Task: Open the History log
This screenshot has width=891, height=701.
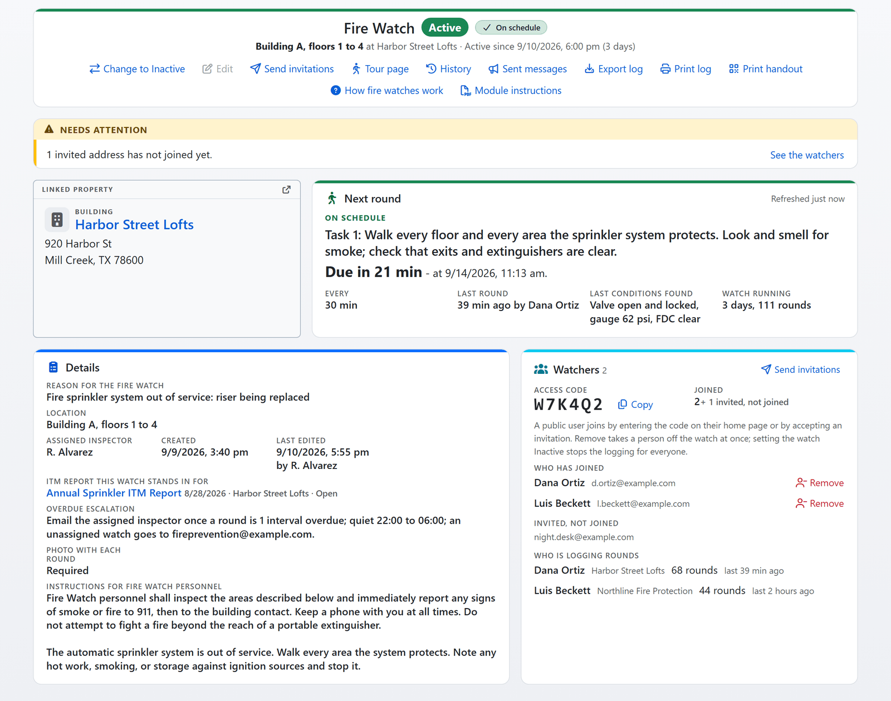Action: 449,69
